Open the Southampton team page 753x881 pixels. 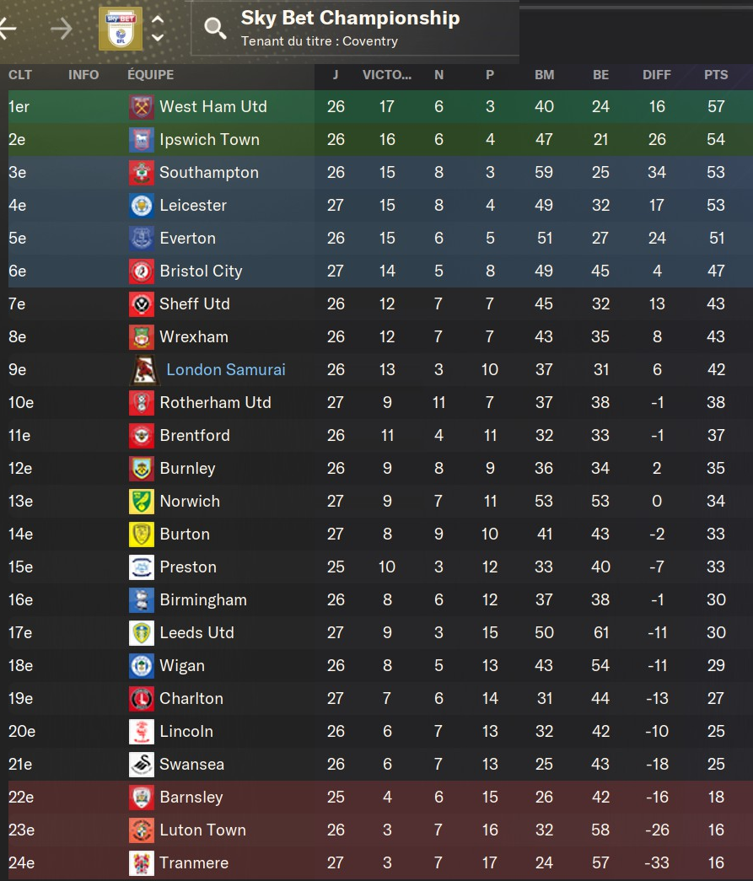[209, 173]
